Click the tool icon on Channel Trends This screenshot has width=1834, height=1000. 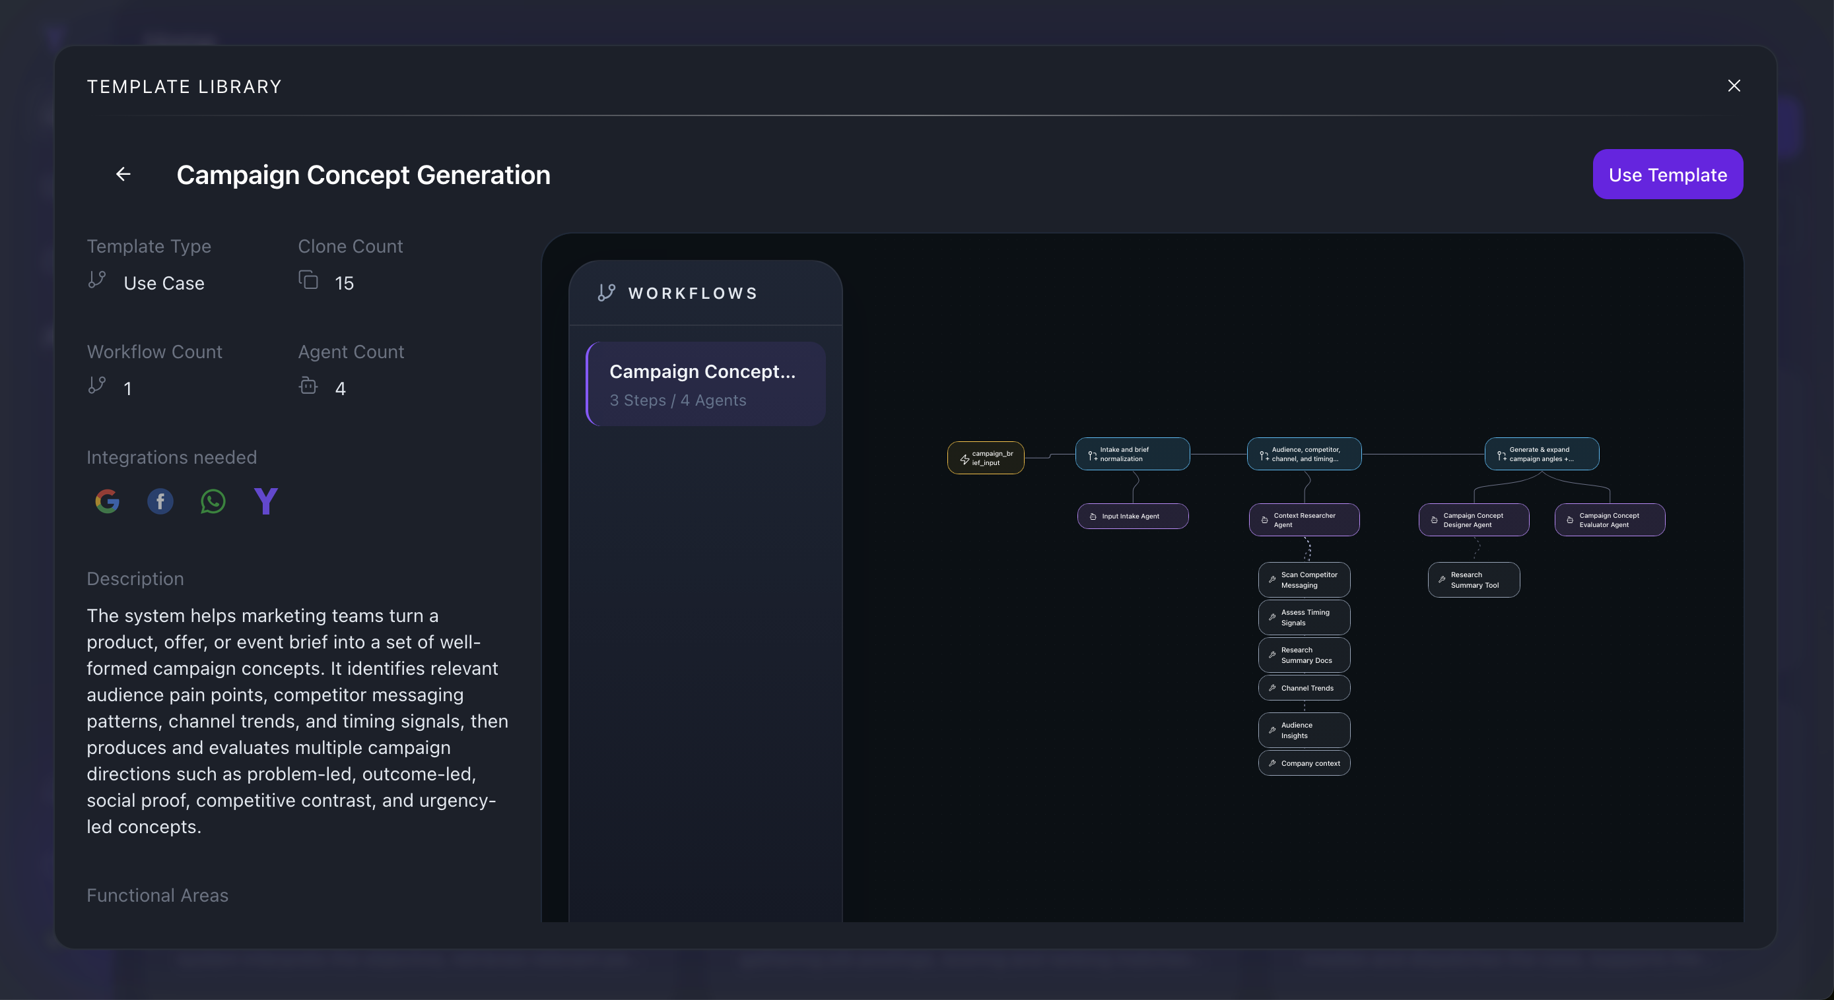click(x=1272, y=688)
